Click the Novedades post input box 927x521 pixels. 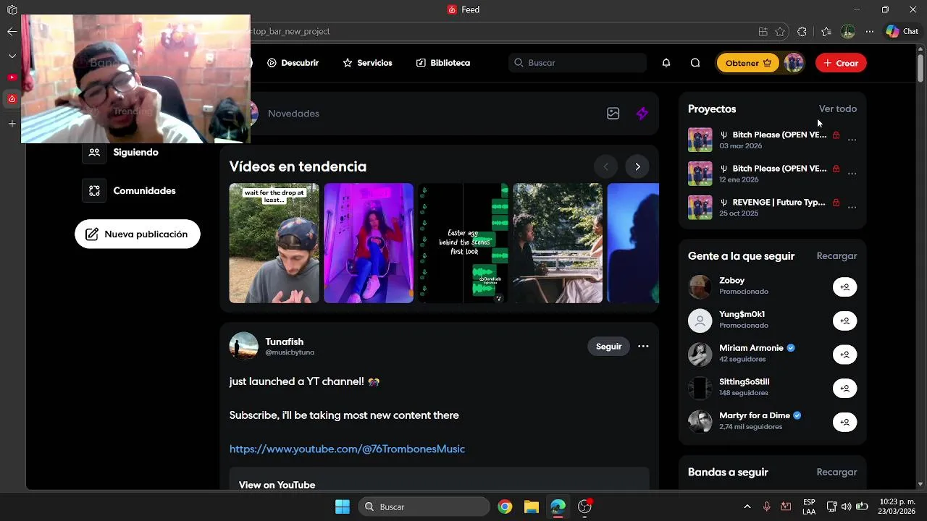click(x=427, y=114)
